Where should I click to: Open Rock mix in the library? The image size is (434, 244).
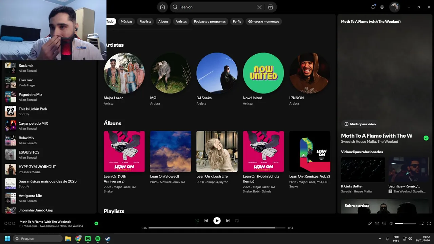49,68
